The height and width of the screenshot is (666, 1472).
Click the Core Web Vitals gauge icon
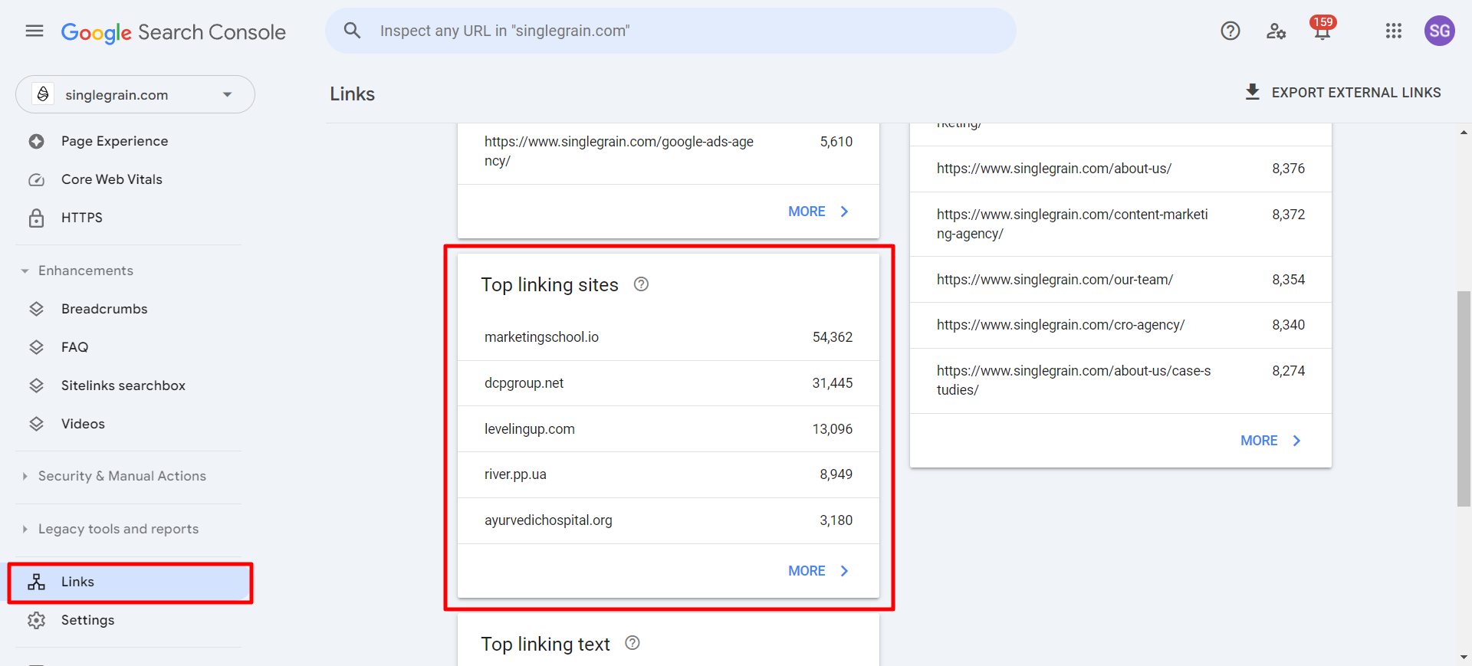coord(36,179)
